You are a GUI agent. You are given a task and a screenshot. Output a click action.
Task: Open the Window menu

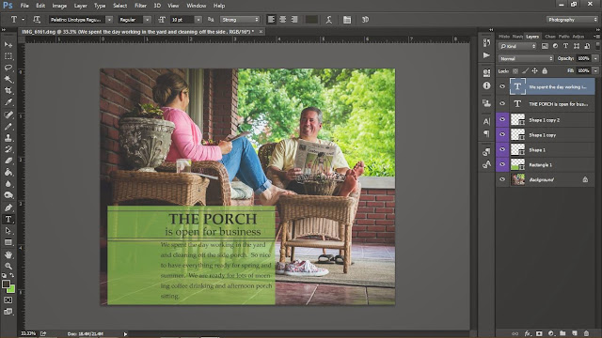coord(197,6)
